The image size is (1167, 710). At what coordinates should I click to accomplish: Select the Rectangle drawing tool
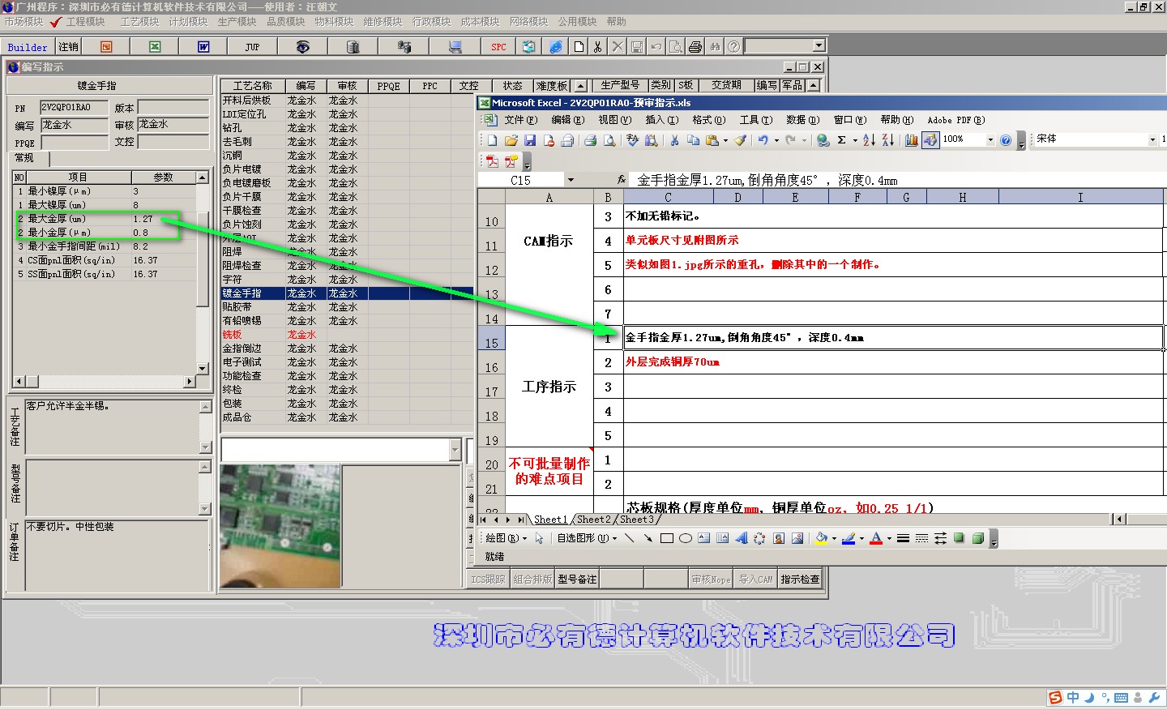click(x=667, y=538)
